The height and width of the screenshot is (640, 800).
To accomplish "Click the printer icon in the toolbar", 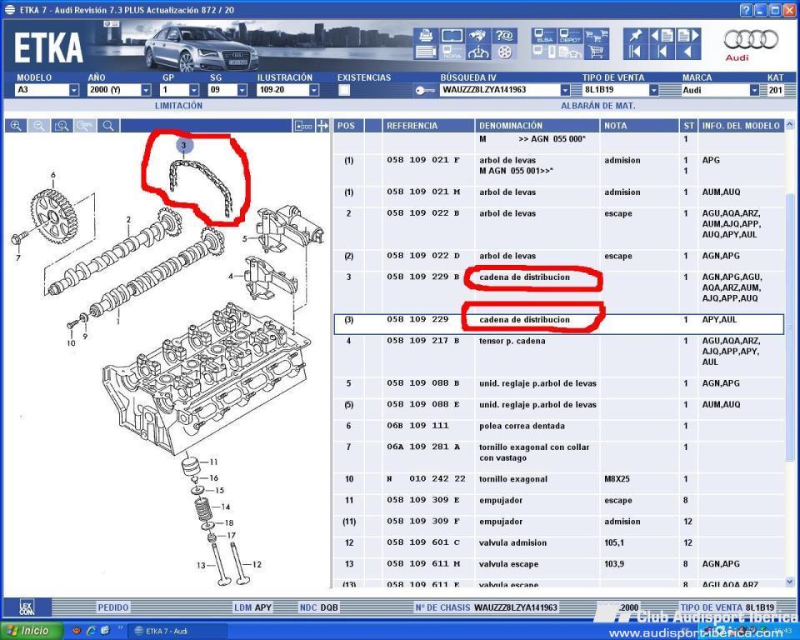I will pos(426,35).
